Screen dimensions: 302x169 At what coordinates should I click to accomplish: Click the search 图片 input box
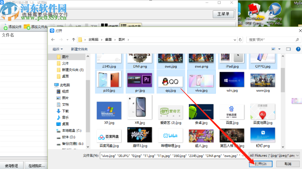(x=273, y=40)
